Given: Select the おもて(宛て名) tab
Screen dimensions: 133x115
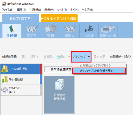Looking at the screenshot, I should [20, 18].
